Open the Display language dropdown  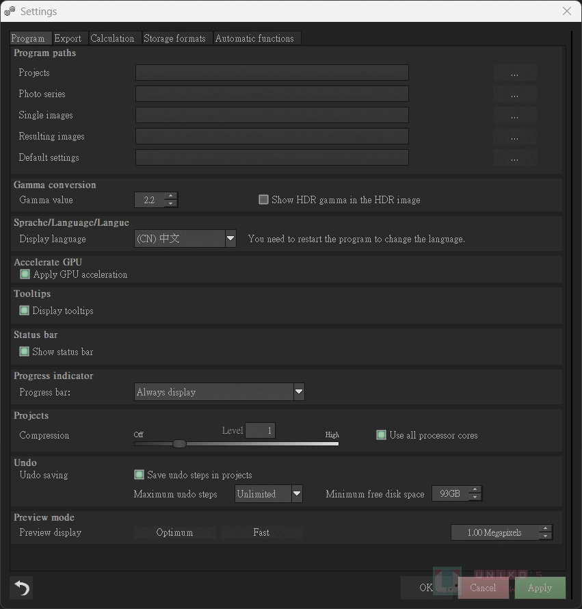(x=230, y=239)
